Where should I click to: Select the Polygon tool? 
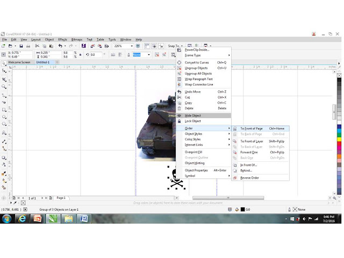tap(4, 124)
